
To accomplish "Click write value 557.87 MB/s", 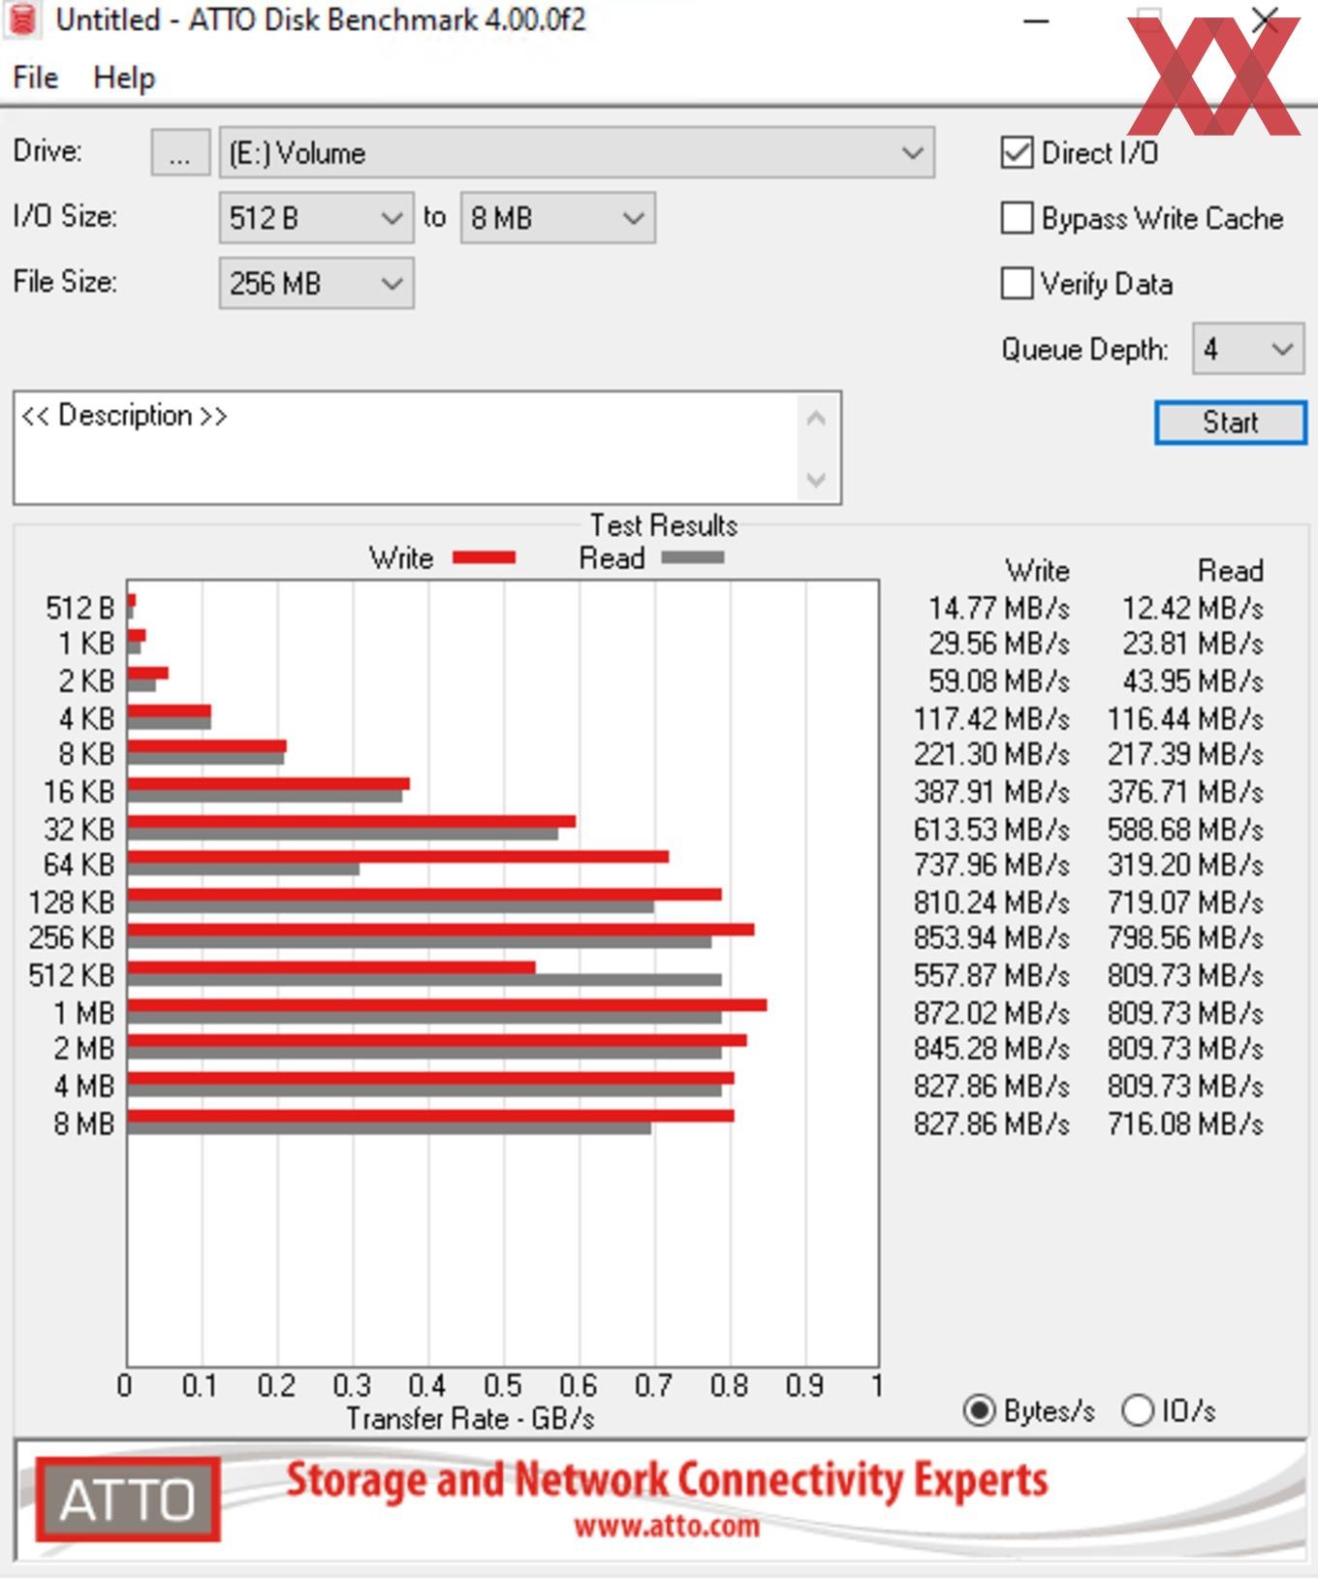I will click(x=991, y=975).
